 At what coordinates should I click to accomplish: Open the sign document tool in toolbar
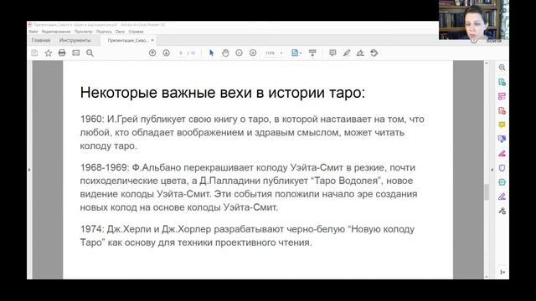(360, 53)
